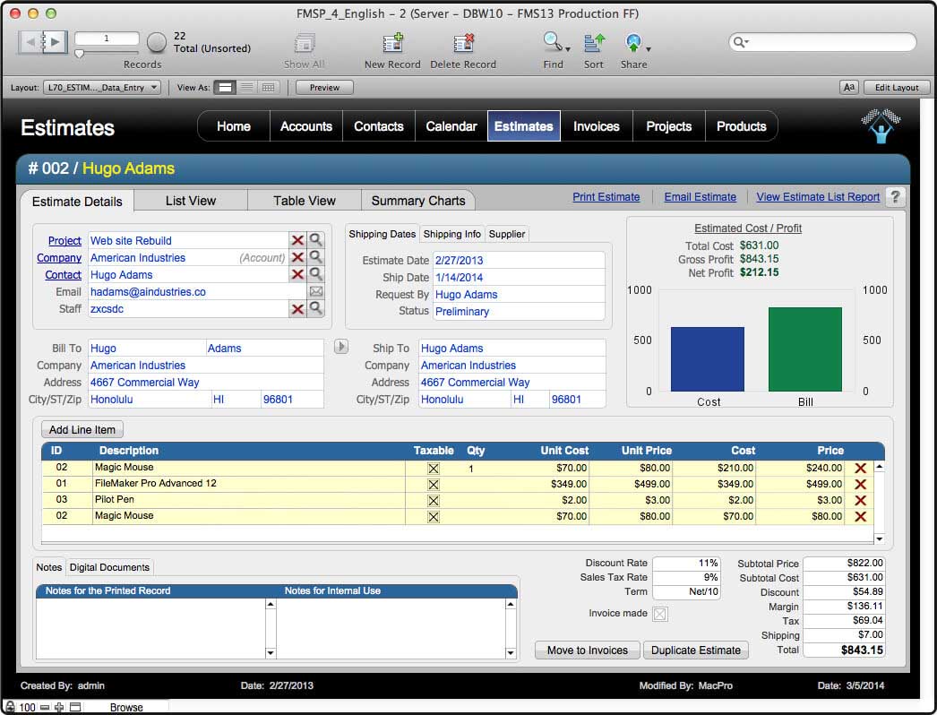Toggle Taxable for the Pilot Pen row

(434, 501)
